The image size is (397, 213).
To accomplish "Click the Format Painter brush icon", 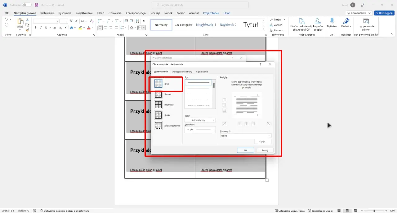I will (x=27, y=30).
